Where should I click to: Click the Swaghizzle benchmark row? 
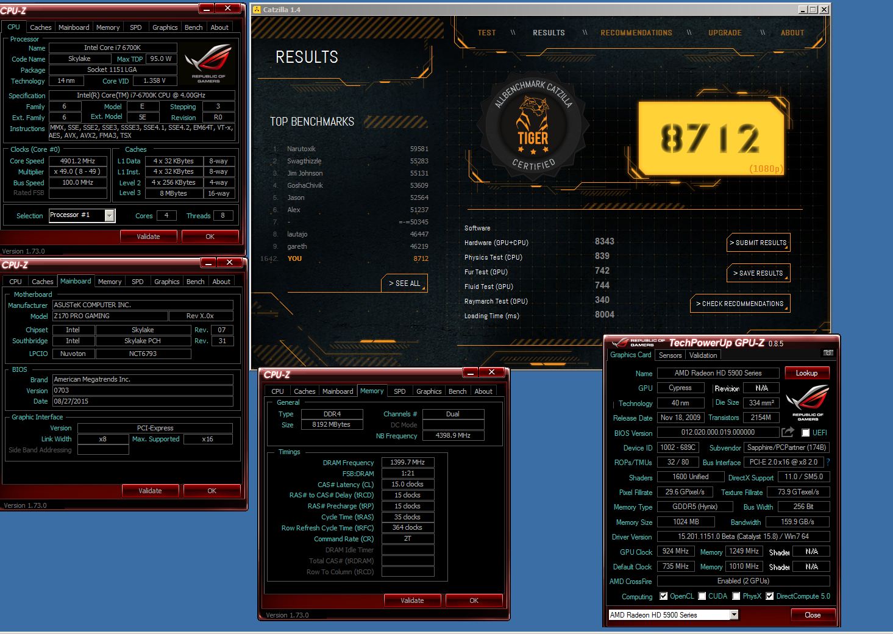tap(350, 161)
